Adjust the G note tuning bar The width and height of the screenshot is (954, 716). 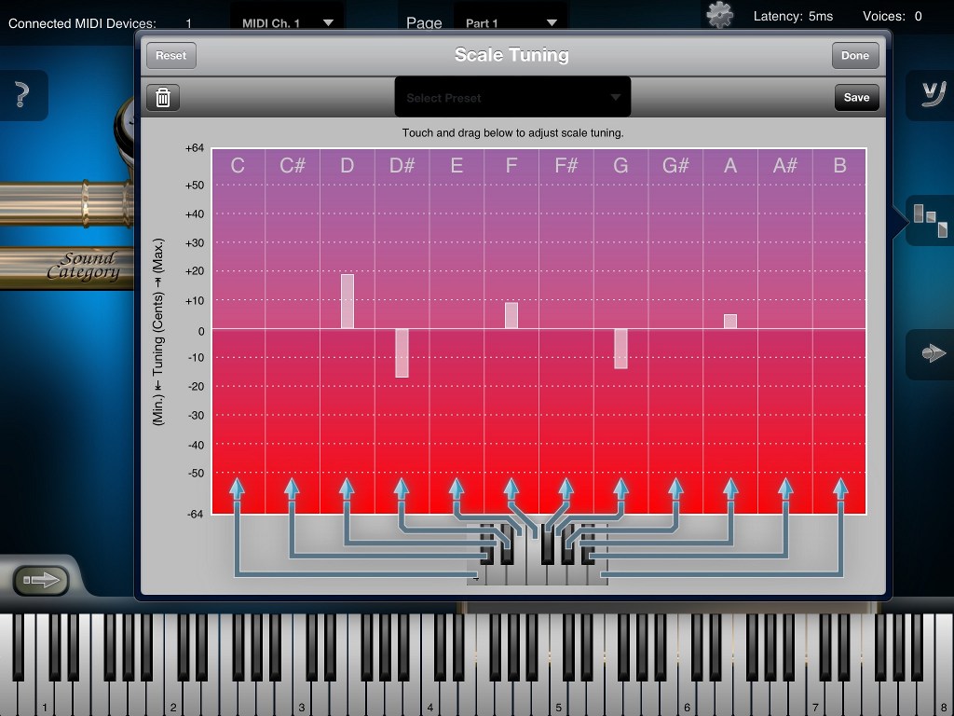[x=620, y=349]
